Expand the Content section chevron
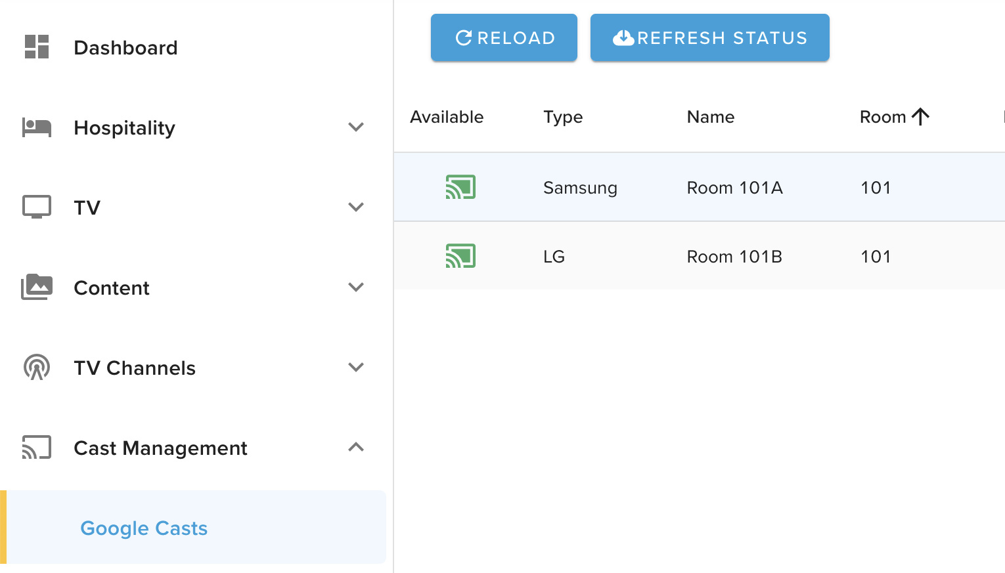1005x573 pixels. (356, 287)
